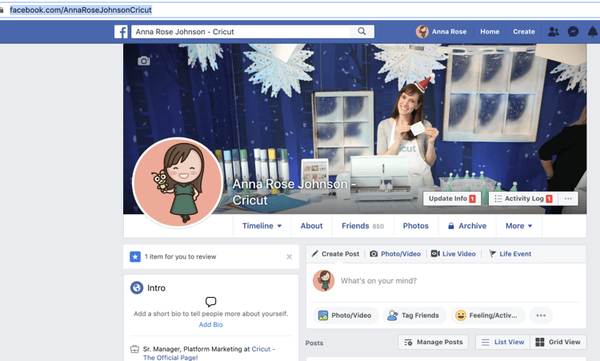600x361 pixels.
Task: Click the more options ellipsis in composer
Action: (x=541, y=315)
